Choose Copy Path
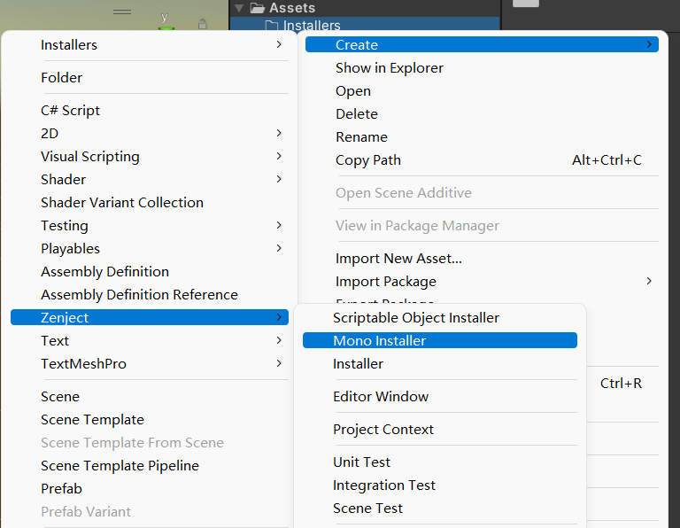Viewport: 680px width, 528px height. [482, 159]
